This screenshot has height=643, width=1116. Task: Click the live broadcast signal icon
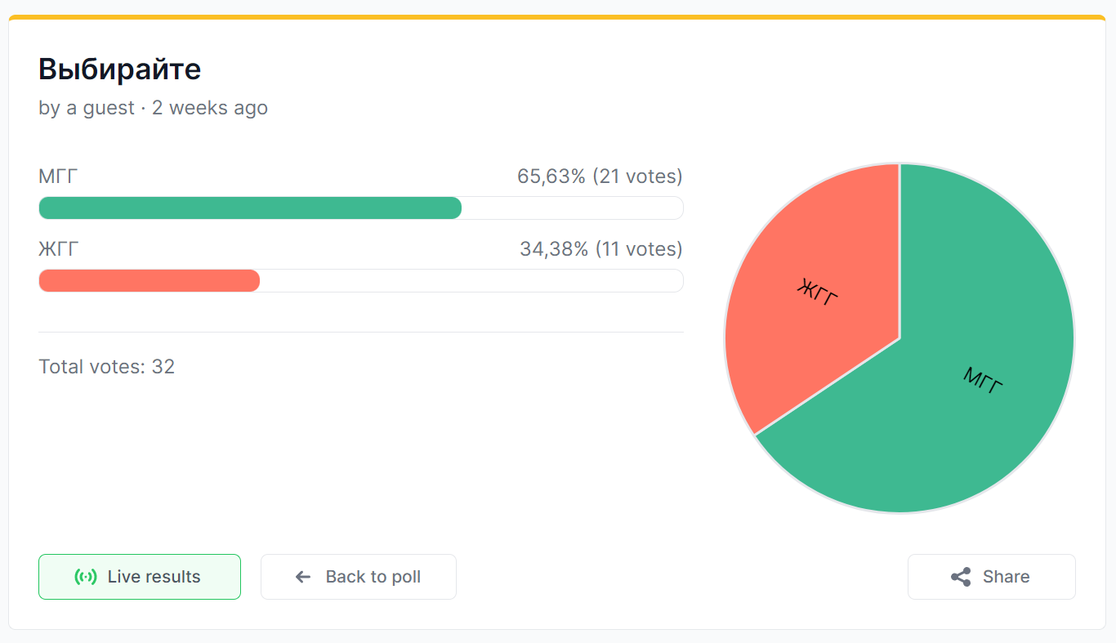click(x=85, y=577)
